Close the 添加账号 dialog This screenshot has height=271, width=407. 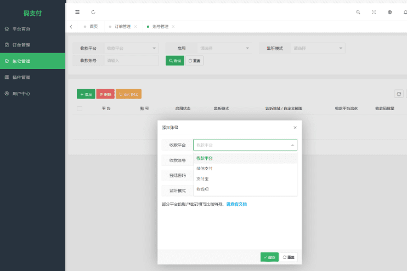point(295,128)
